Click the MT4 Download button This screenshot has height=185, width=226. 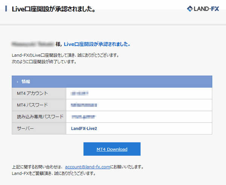[x=112, y=149]
